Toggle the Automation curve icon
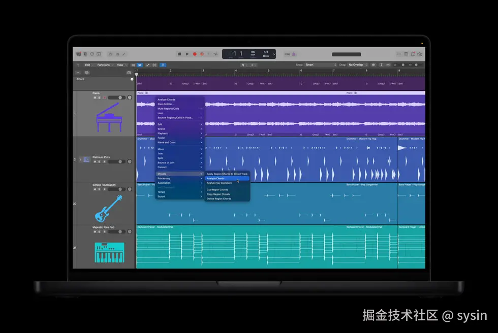498x333 pixels. tap(148, 65)
